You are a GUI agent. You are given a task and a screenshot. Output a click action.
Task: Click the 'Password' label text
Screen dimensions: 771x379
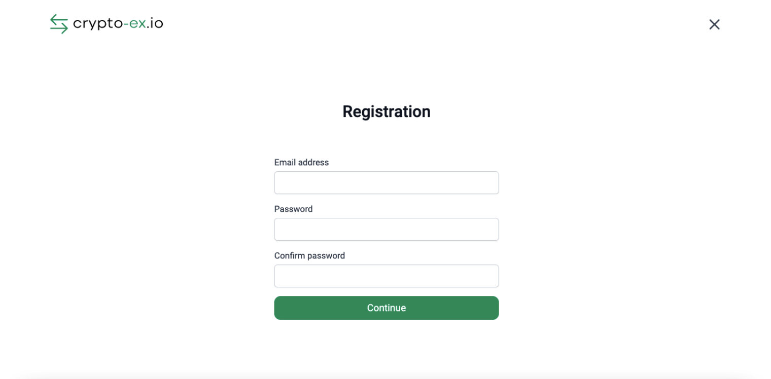[x=293, y=209]
